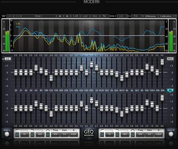
Task: Redo the last undone change
Action: (x=17, y=16)
